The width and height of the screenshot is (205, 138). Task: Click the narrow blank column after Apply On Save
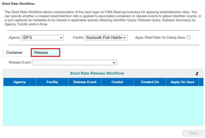click(x=201, y=82)
